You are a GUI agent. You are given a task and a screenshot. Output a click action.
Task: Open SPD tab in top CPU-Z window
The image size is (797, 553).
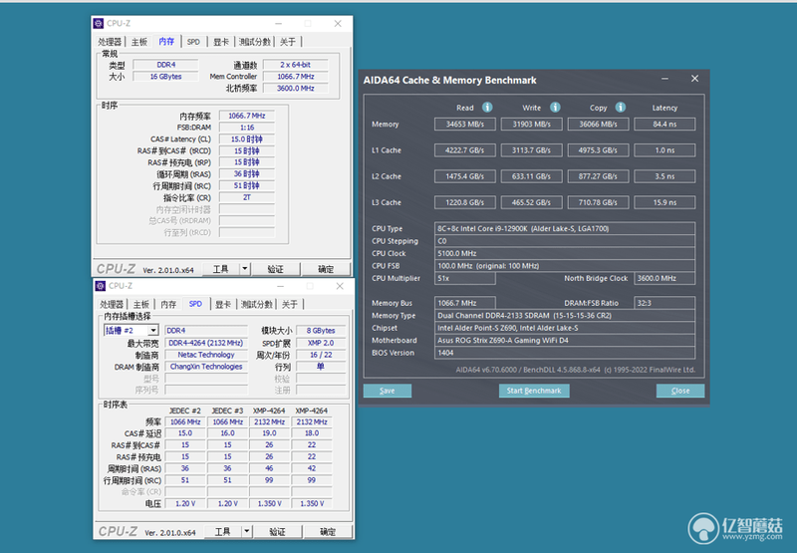[193, 42]
